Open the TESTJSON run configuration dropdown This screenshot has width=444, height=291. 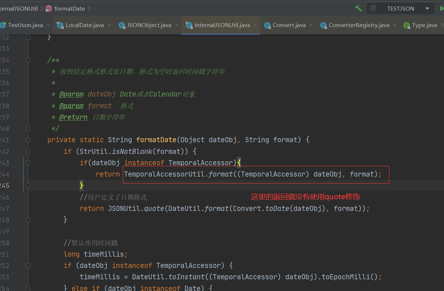pyautogui.click(x=400, y=8)
